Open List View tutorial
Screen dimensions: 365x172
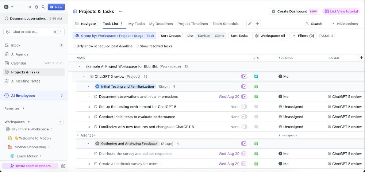tap(341, 11)
